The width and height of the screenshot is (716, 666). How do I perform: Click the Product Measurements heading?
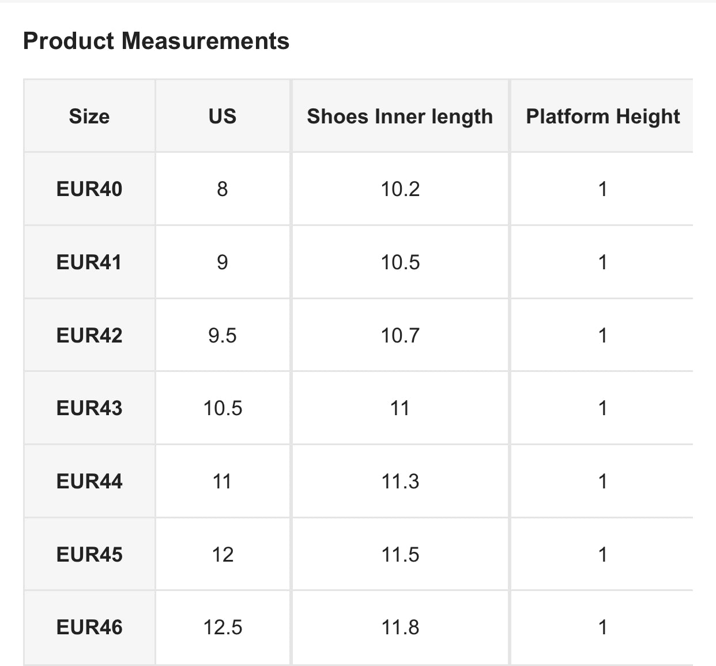click(x=156, y=41)
